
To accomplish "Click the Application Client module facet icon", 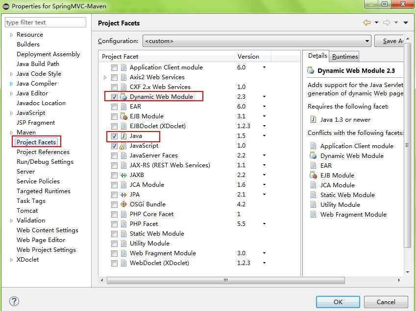I will click(123, 67).
